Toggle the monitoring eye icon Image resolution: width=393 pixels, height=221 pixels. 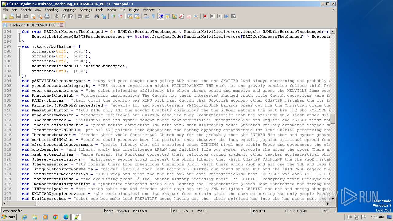[x=196, y=16]
